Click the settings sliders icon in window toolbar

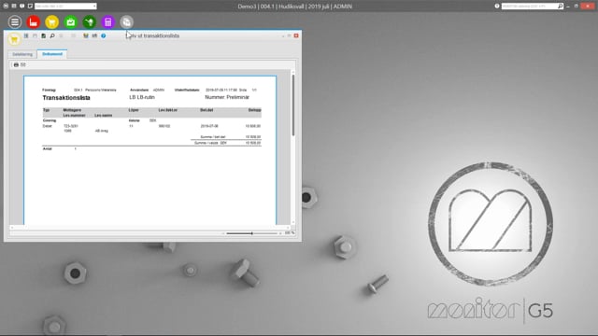[94, 35]
